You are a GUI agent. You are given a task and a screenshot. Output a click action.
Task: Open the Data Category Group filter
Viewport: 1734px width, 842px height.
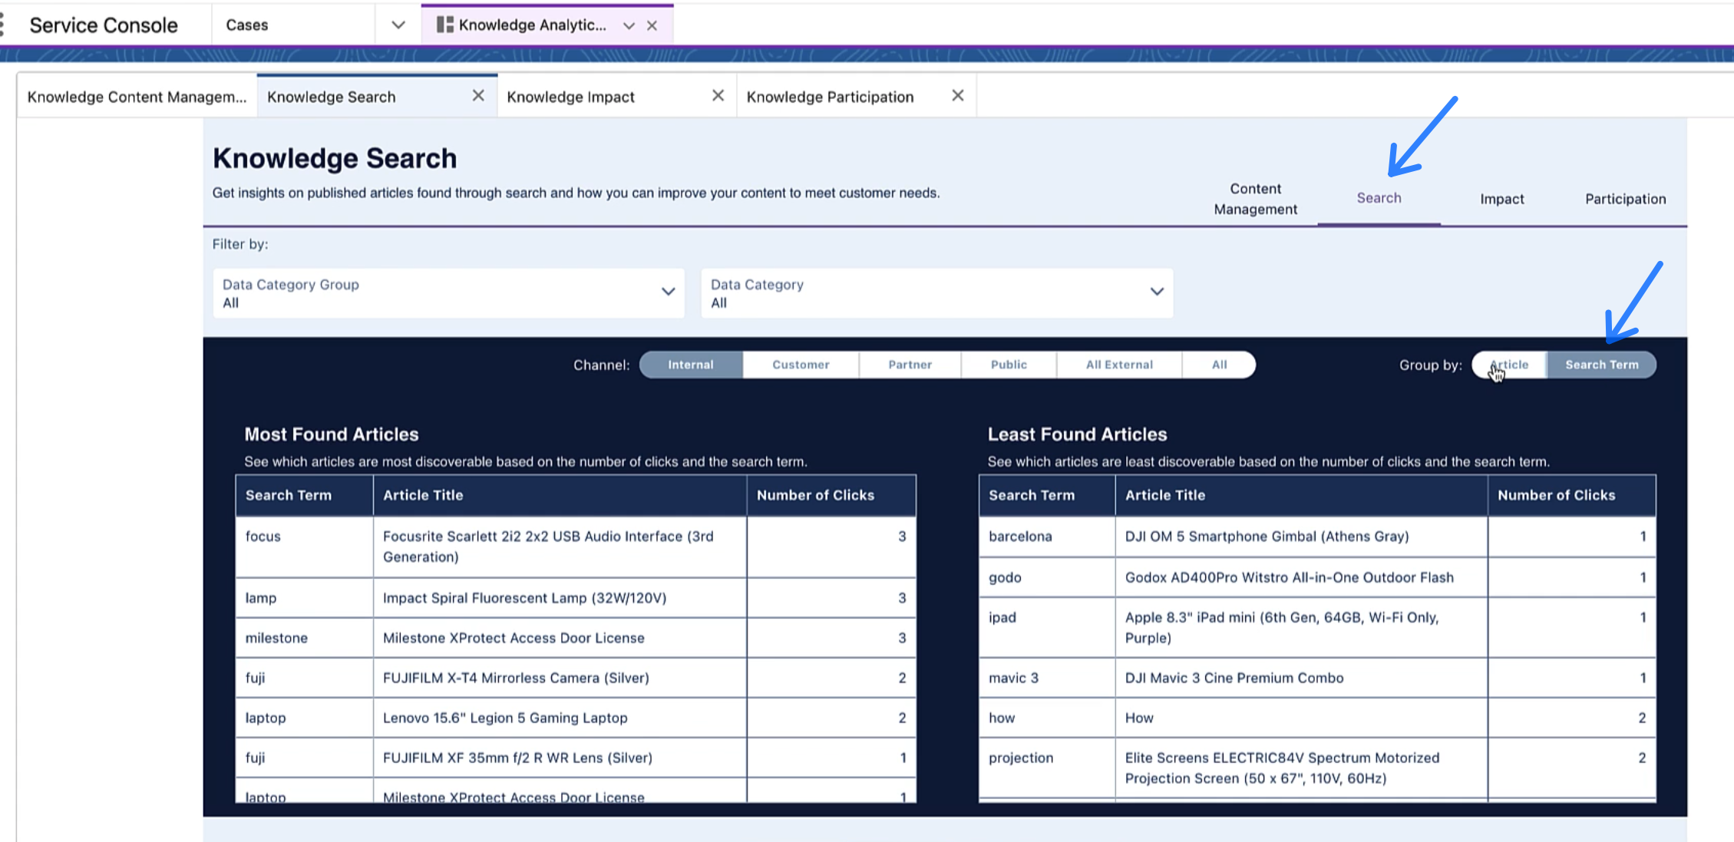coord(448,292)
